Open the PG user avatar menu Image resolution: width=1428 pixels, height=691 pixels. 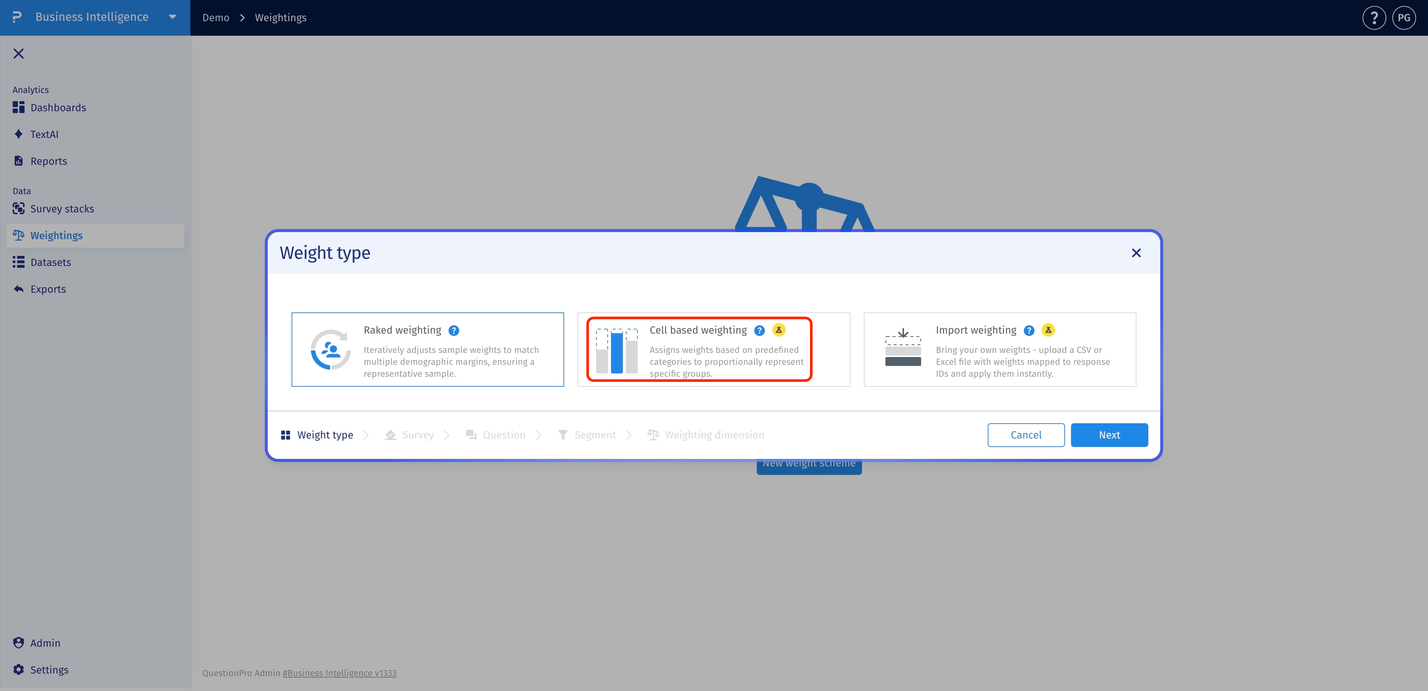[1403, 18]
